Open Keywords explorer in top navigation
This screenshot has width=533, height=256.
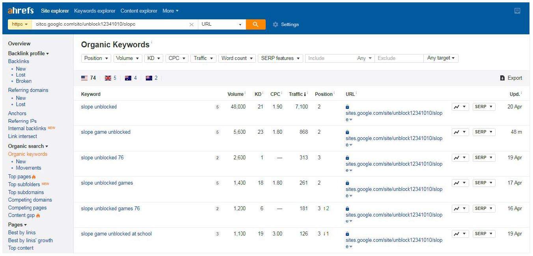(95, 11)
